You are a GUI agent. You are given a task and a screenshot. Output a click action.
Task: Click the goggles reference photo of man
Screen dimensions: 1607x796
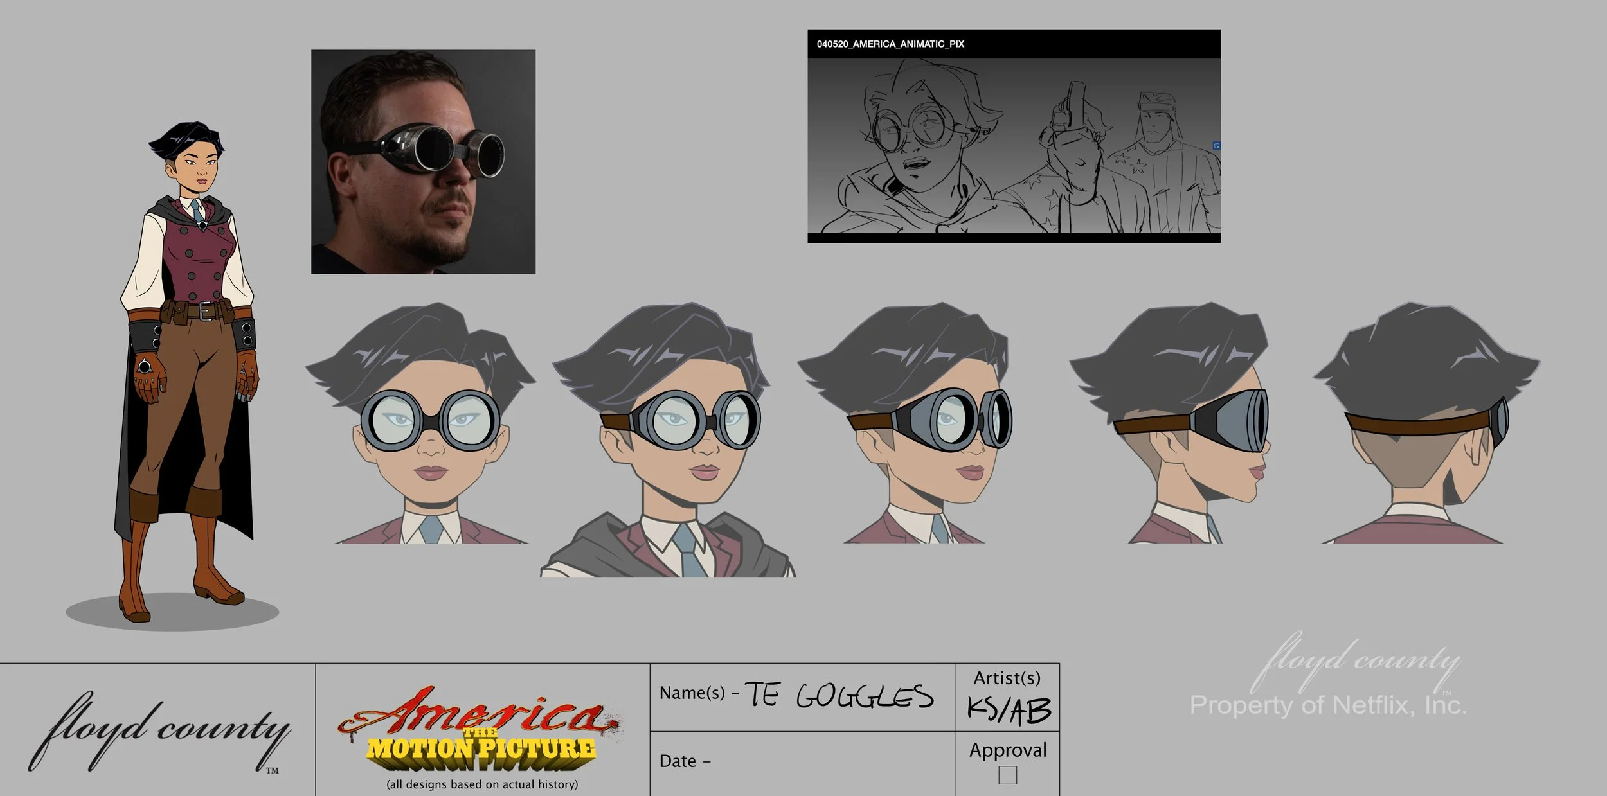click(x=423, y=162)
